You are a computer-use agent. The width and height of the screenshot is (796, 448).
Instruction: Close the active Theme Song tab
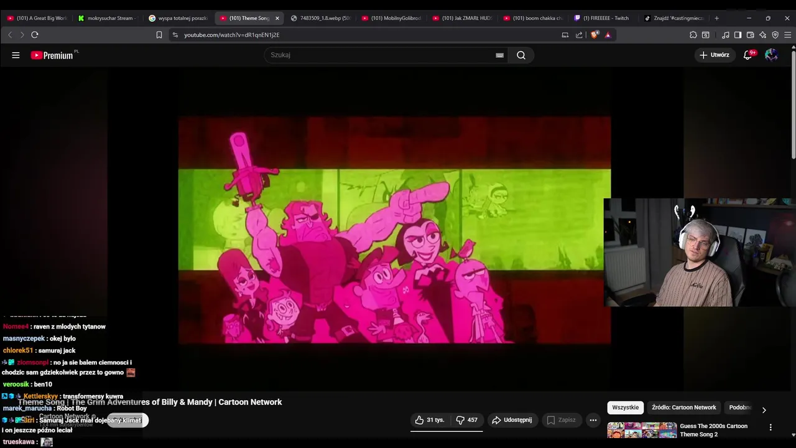tap(277, 18)
